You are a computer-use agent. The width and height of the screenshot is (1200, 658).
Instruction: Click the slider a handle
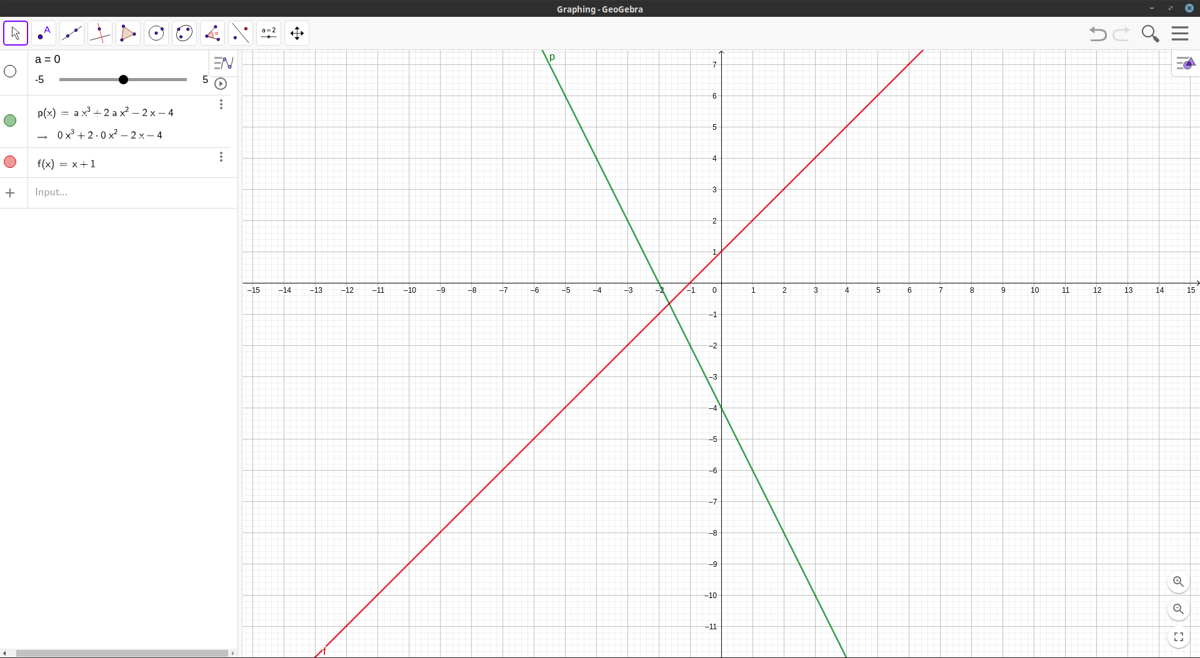click(123, 79)
